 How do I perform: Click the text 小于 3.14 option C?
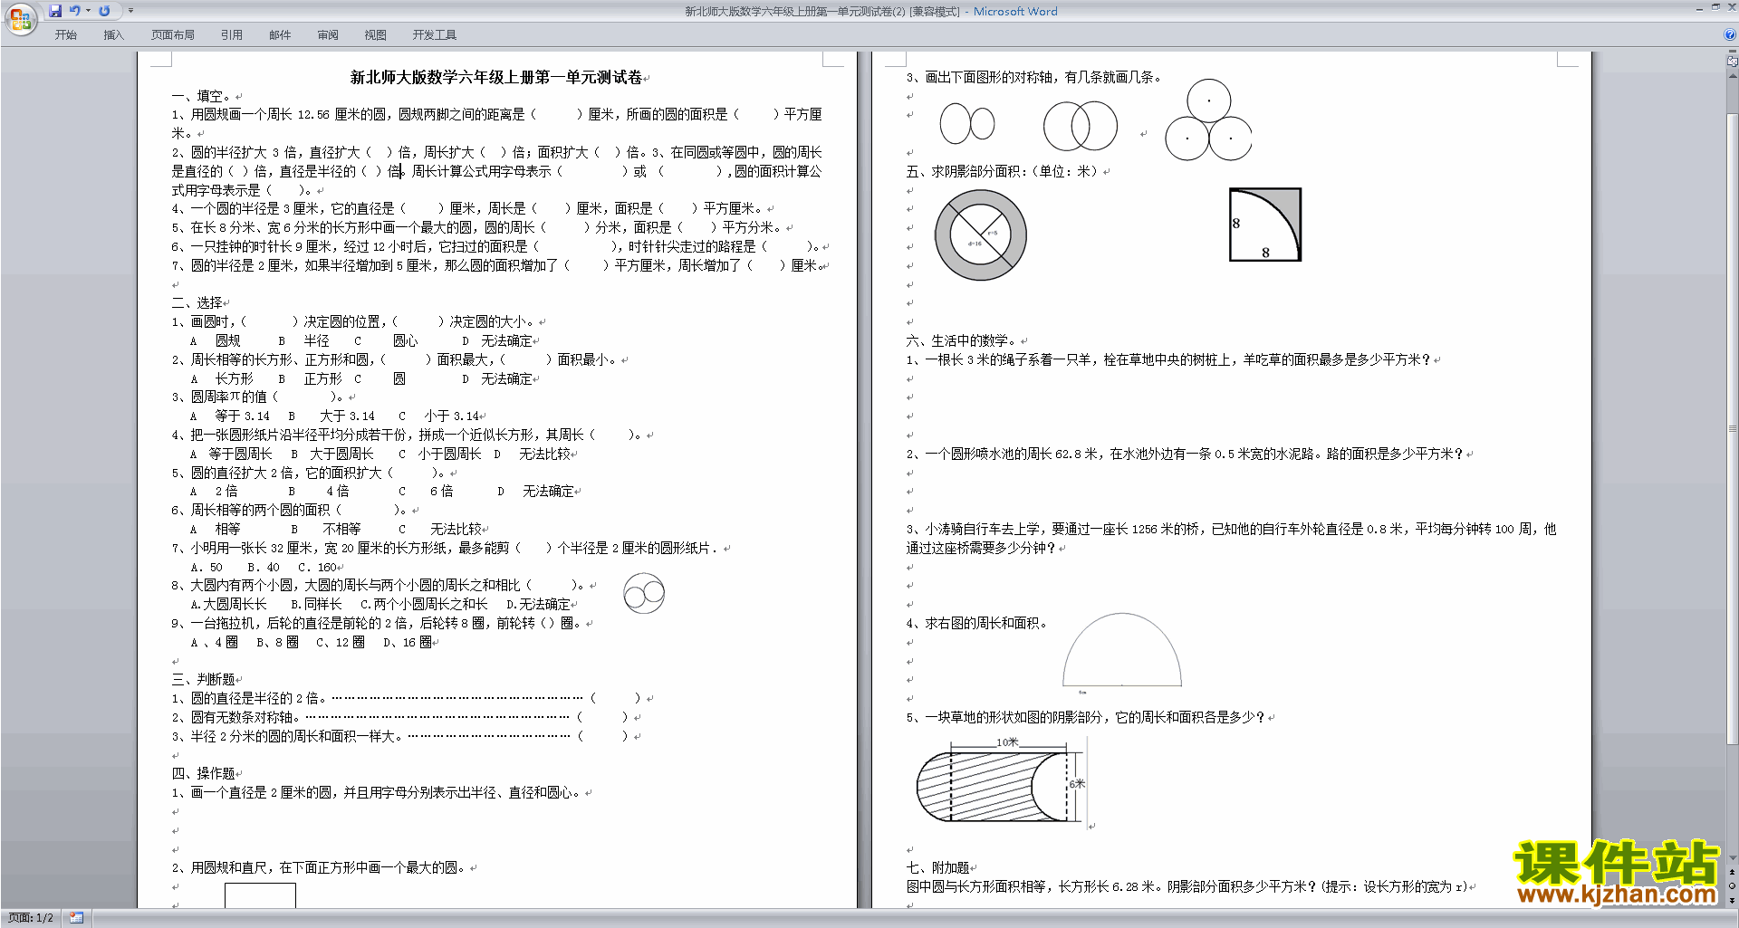pos(451,416)
